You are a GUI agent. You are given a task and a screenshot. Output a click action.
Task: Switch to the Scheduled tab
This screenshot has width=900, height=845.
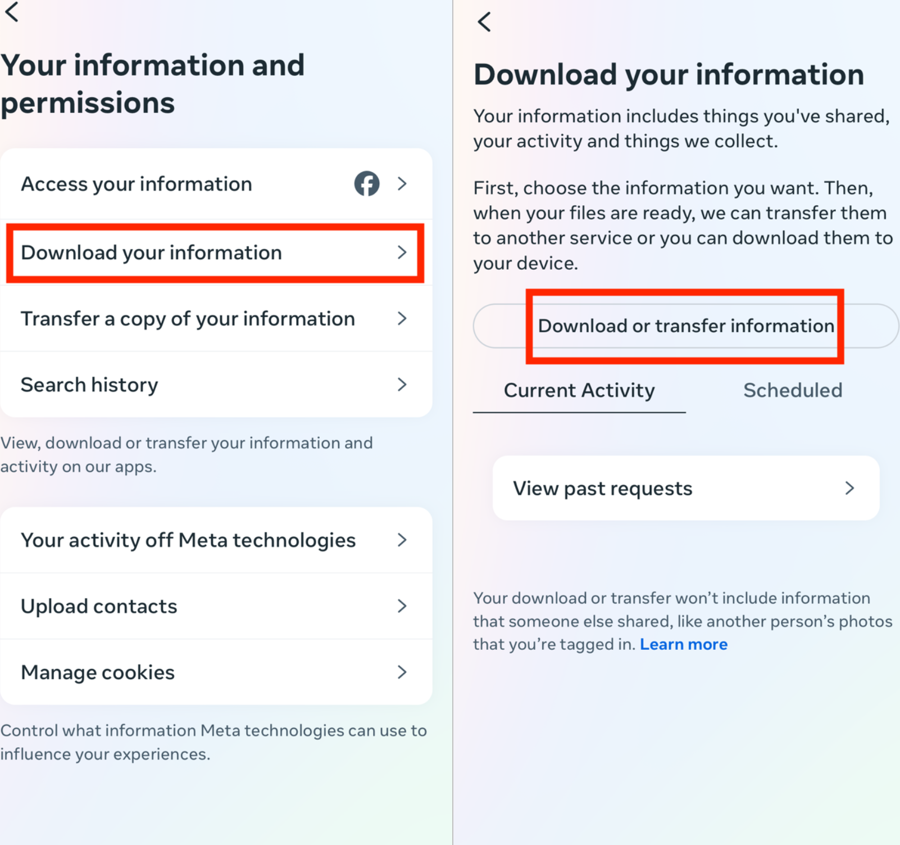793,391
